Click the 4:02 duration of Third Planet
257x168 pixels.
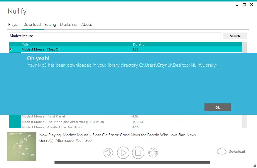click(135, 116)
